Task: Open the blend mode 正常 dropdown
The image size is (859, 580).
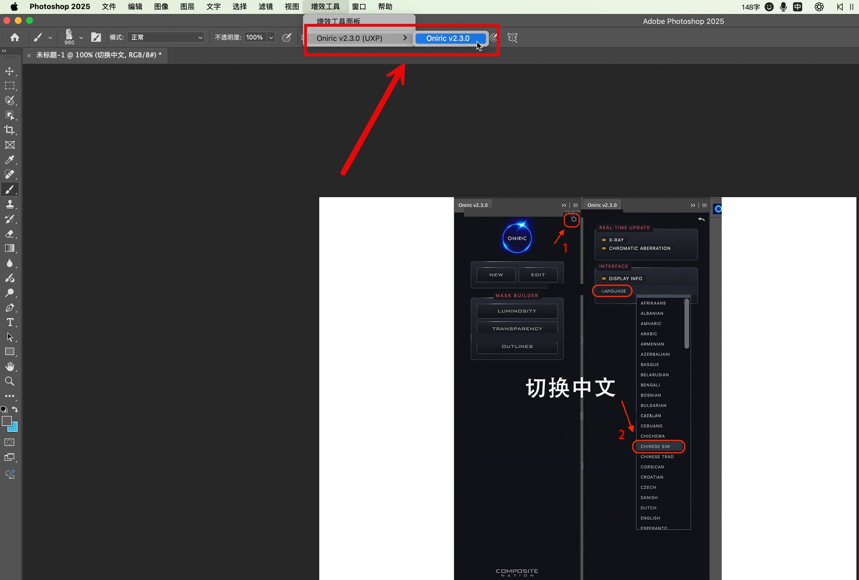Action: (x=166, y=38)
